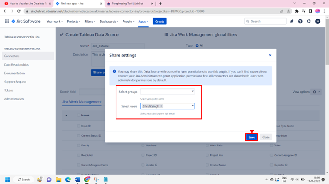Expand the Your work menu
The height and width of the screenshot is (184, 329).
(x=54, y=21)
